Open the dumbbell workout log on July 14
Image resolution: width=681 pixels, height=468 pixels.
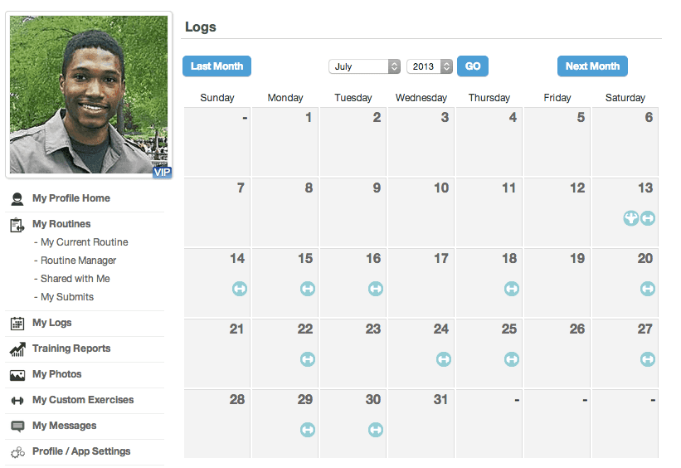tap(240, 289)
